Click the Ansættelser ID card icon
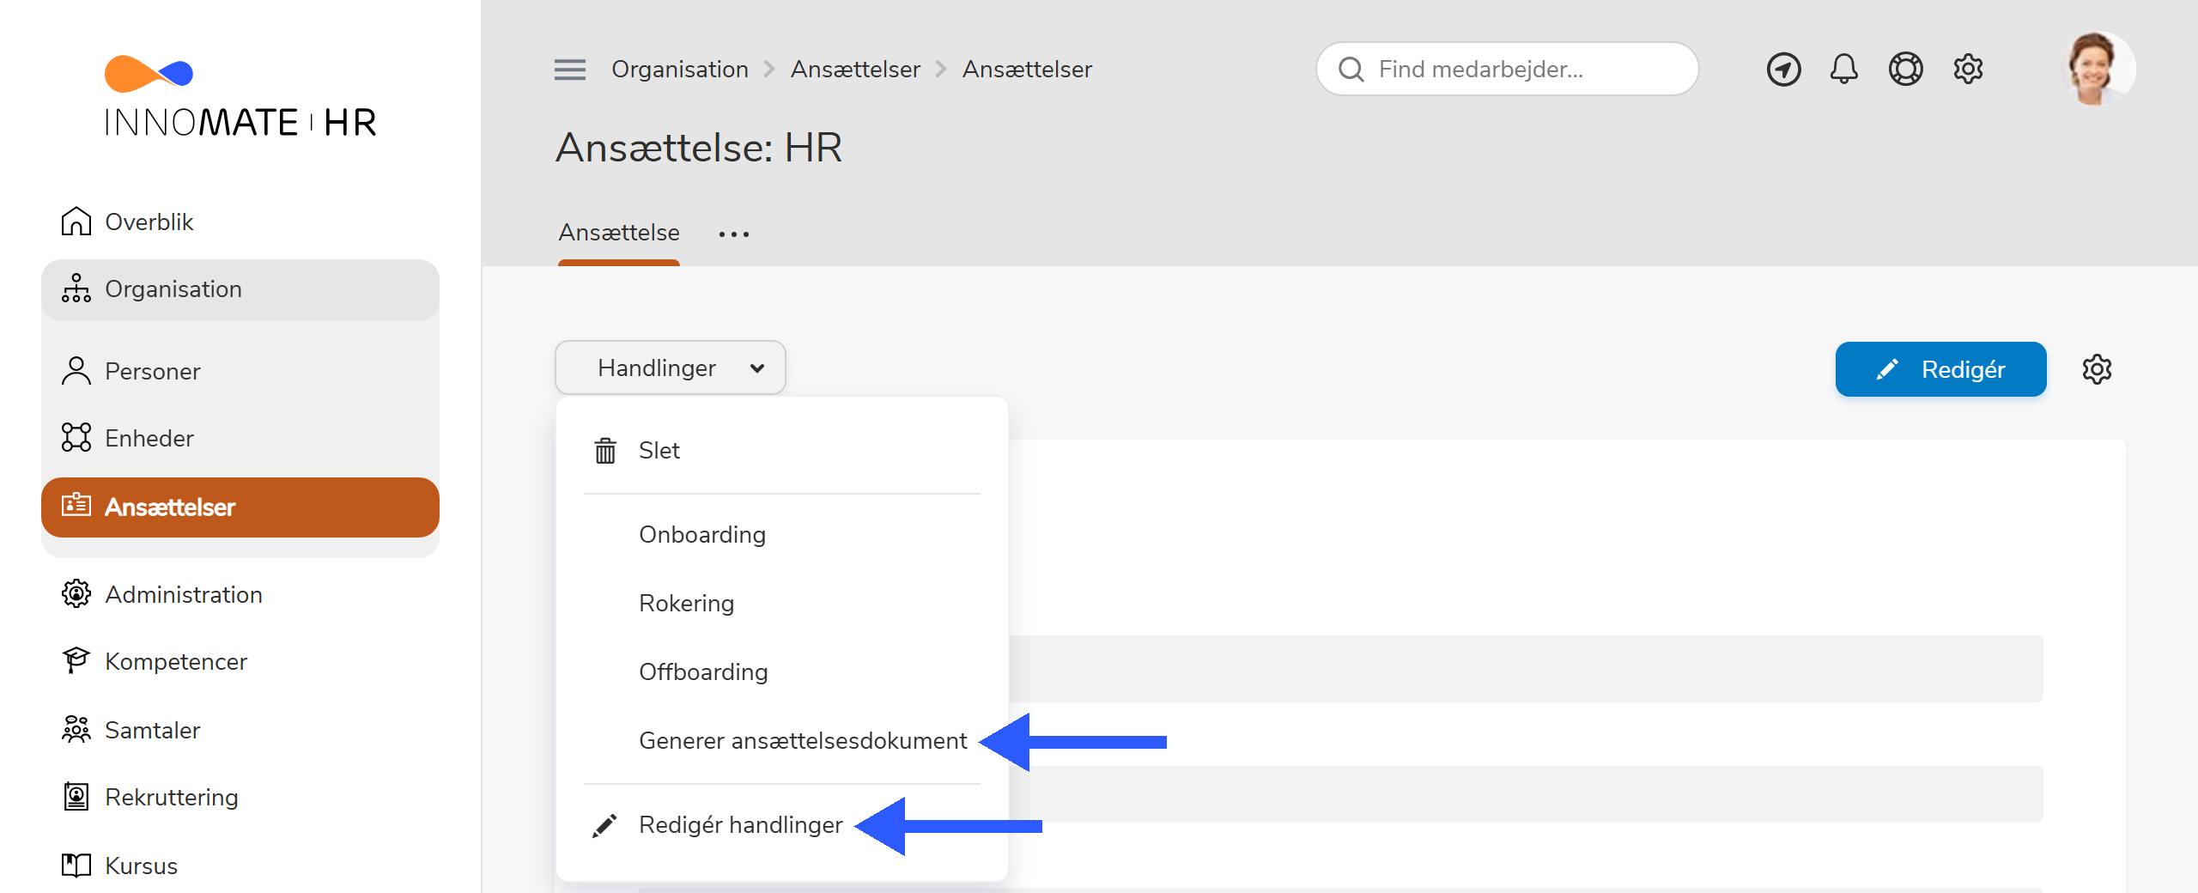Viewport: 2198px width, 893px height. [x=76, y=505]
